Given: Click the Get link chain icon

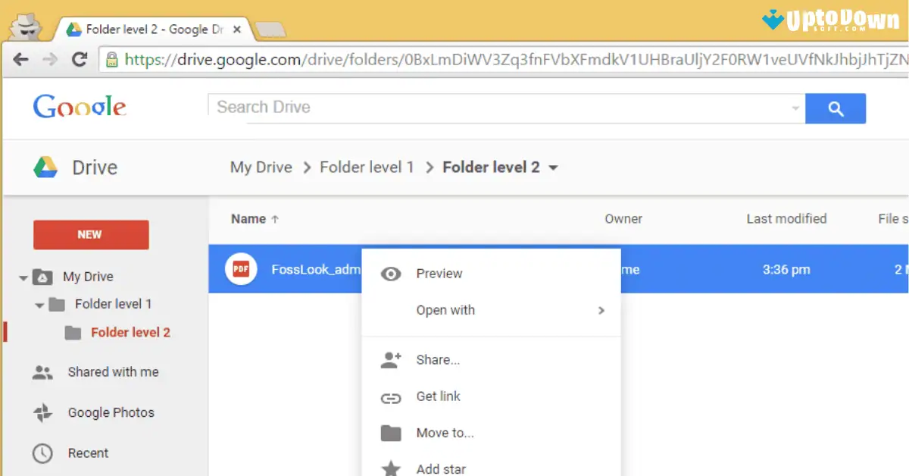Looking at the screenshot, I should [x=391, y=396].
